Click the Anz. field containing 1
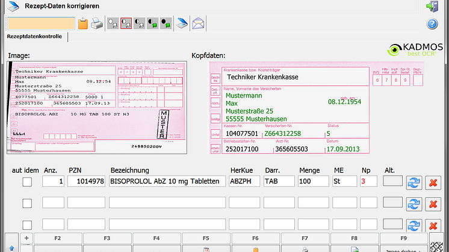This screenshot has width=449, height=252. click(53, 182)
